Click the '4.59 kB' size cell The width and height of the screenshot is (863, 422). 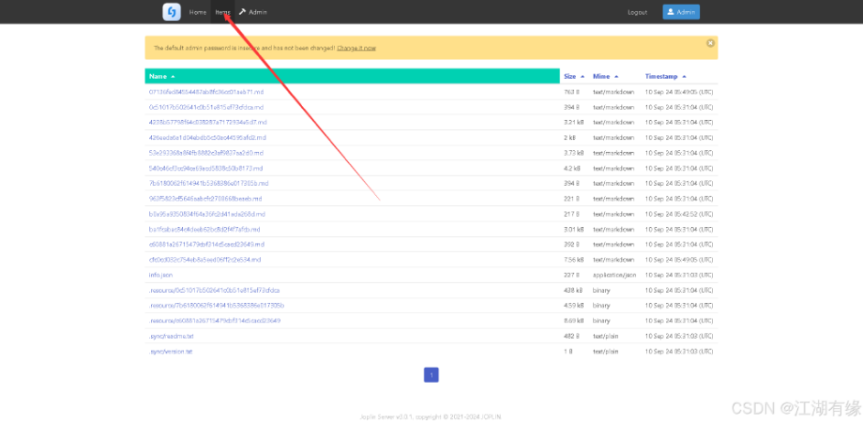pos(573,306)
